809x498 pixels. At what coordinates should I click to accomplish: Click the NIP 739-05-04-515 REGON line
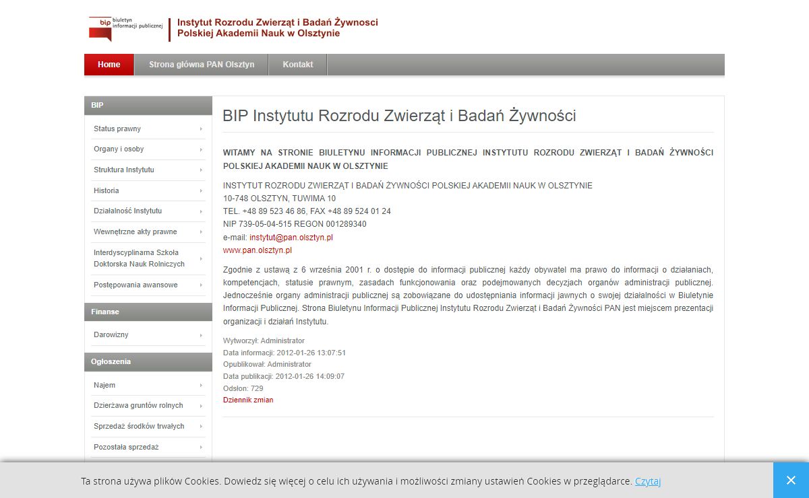(295, 224)
